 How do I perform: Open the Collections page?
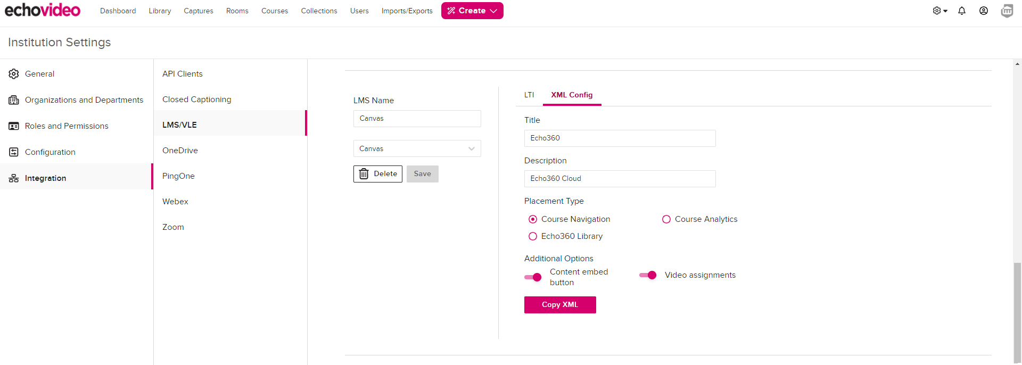[x=319, y=11]
